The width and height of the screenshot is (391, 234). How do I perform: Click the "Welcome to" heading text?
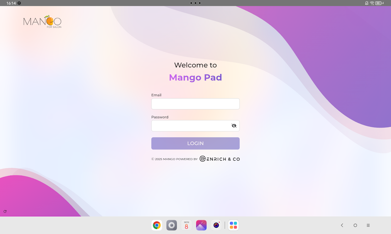pos(195,65)
